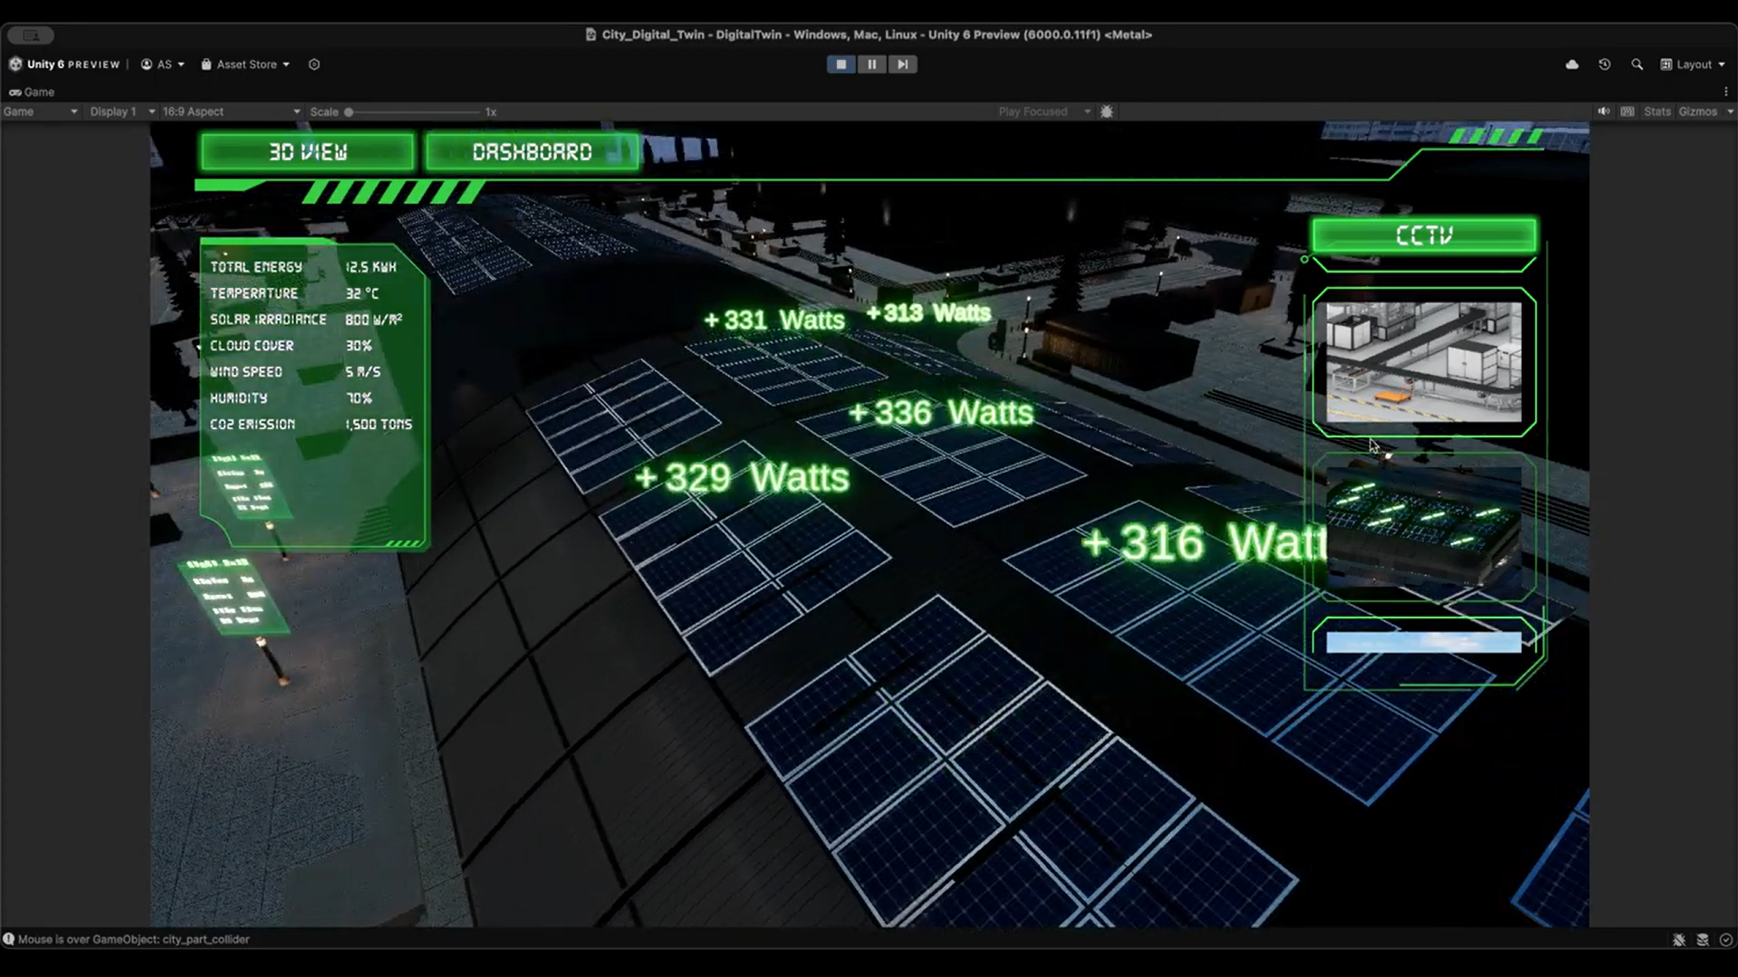
Task: Click the Unity 6 Preview logo
Action: pyautogui.click(x=64, y=64)
